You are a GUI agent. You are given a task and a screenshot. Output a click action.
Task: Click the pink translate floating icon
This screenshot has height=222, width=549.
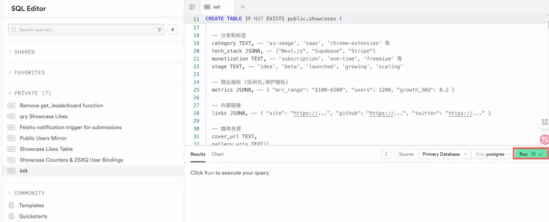click(544, 139)
